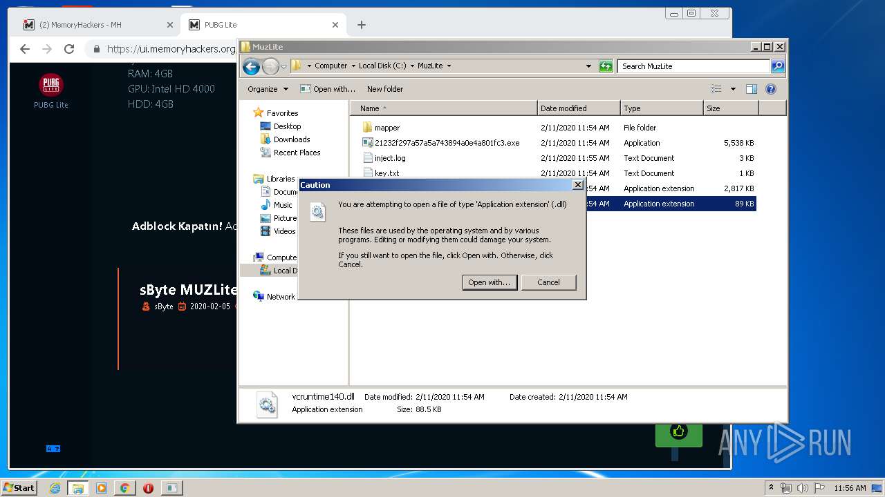Sort by the Type column header
Viewport: 885px width, 497px height.
[x=662, y=108]
